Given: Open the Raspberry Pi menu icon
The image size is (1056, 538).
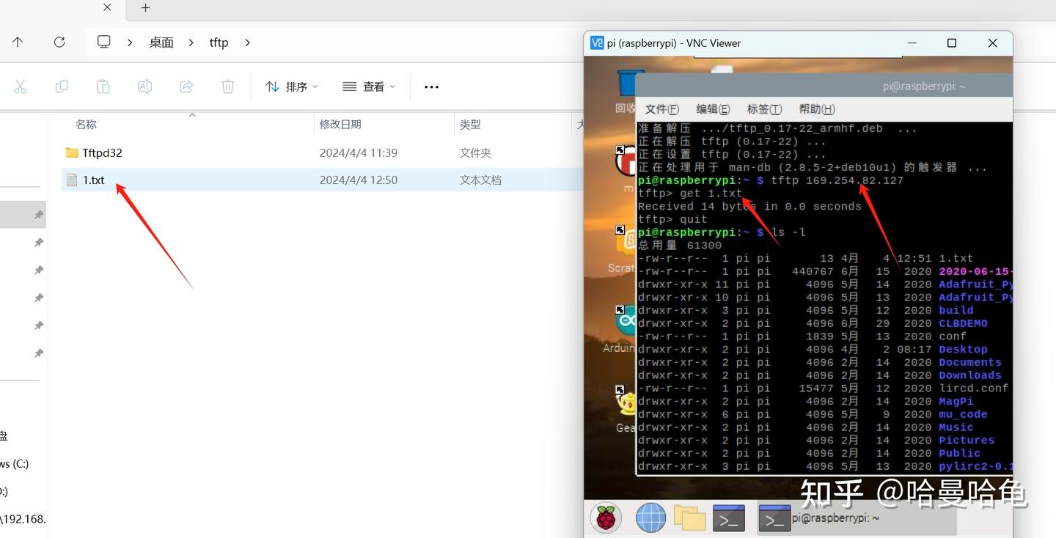Looking at the screenshot, I should 605,517.
